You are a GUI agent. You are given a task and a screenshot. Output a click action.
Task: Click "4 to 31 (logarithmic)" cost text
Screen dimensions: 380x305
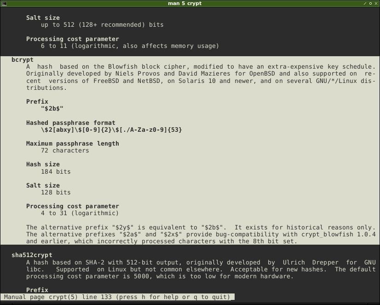(x=80, y=213)
